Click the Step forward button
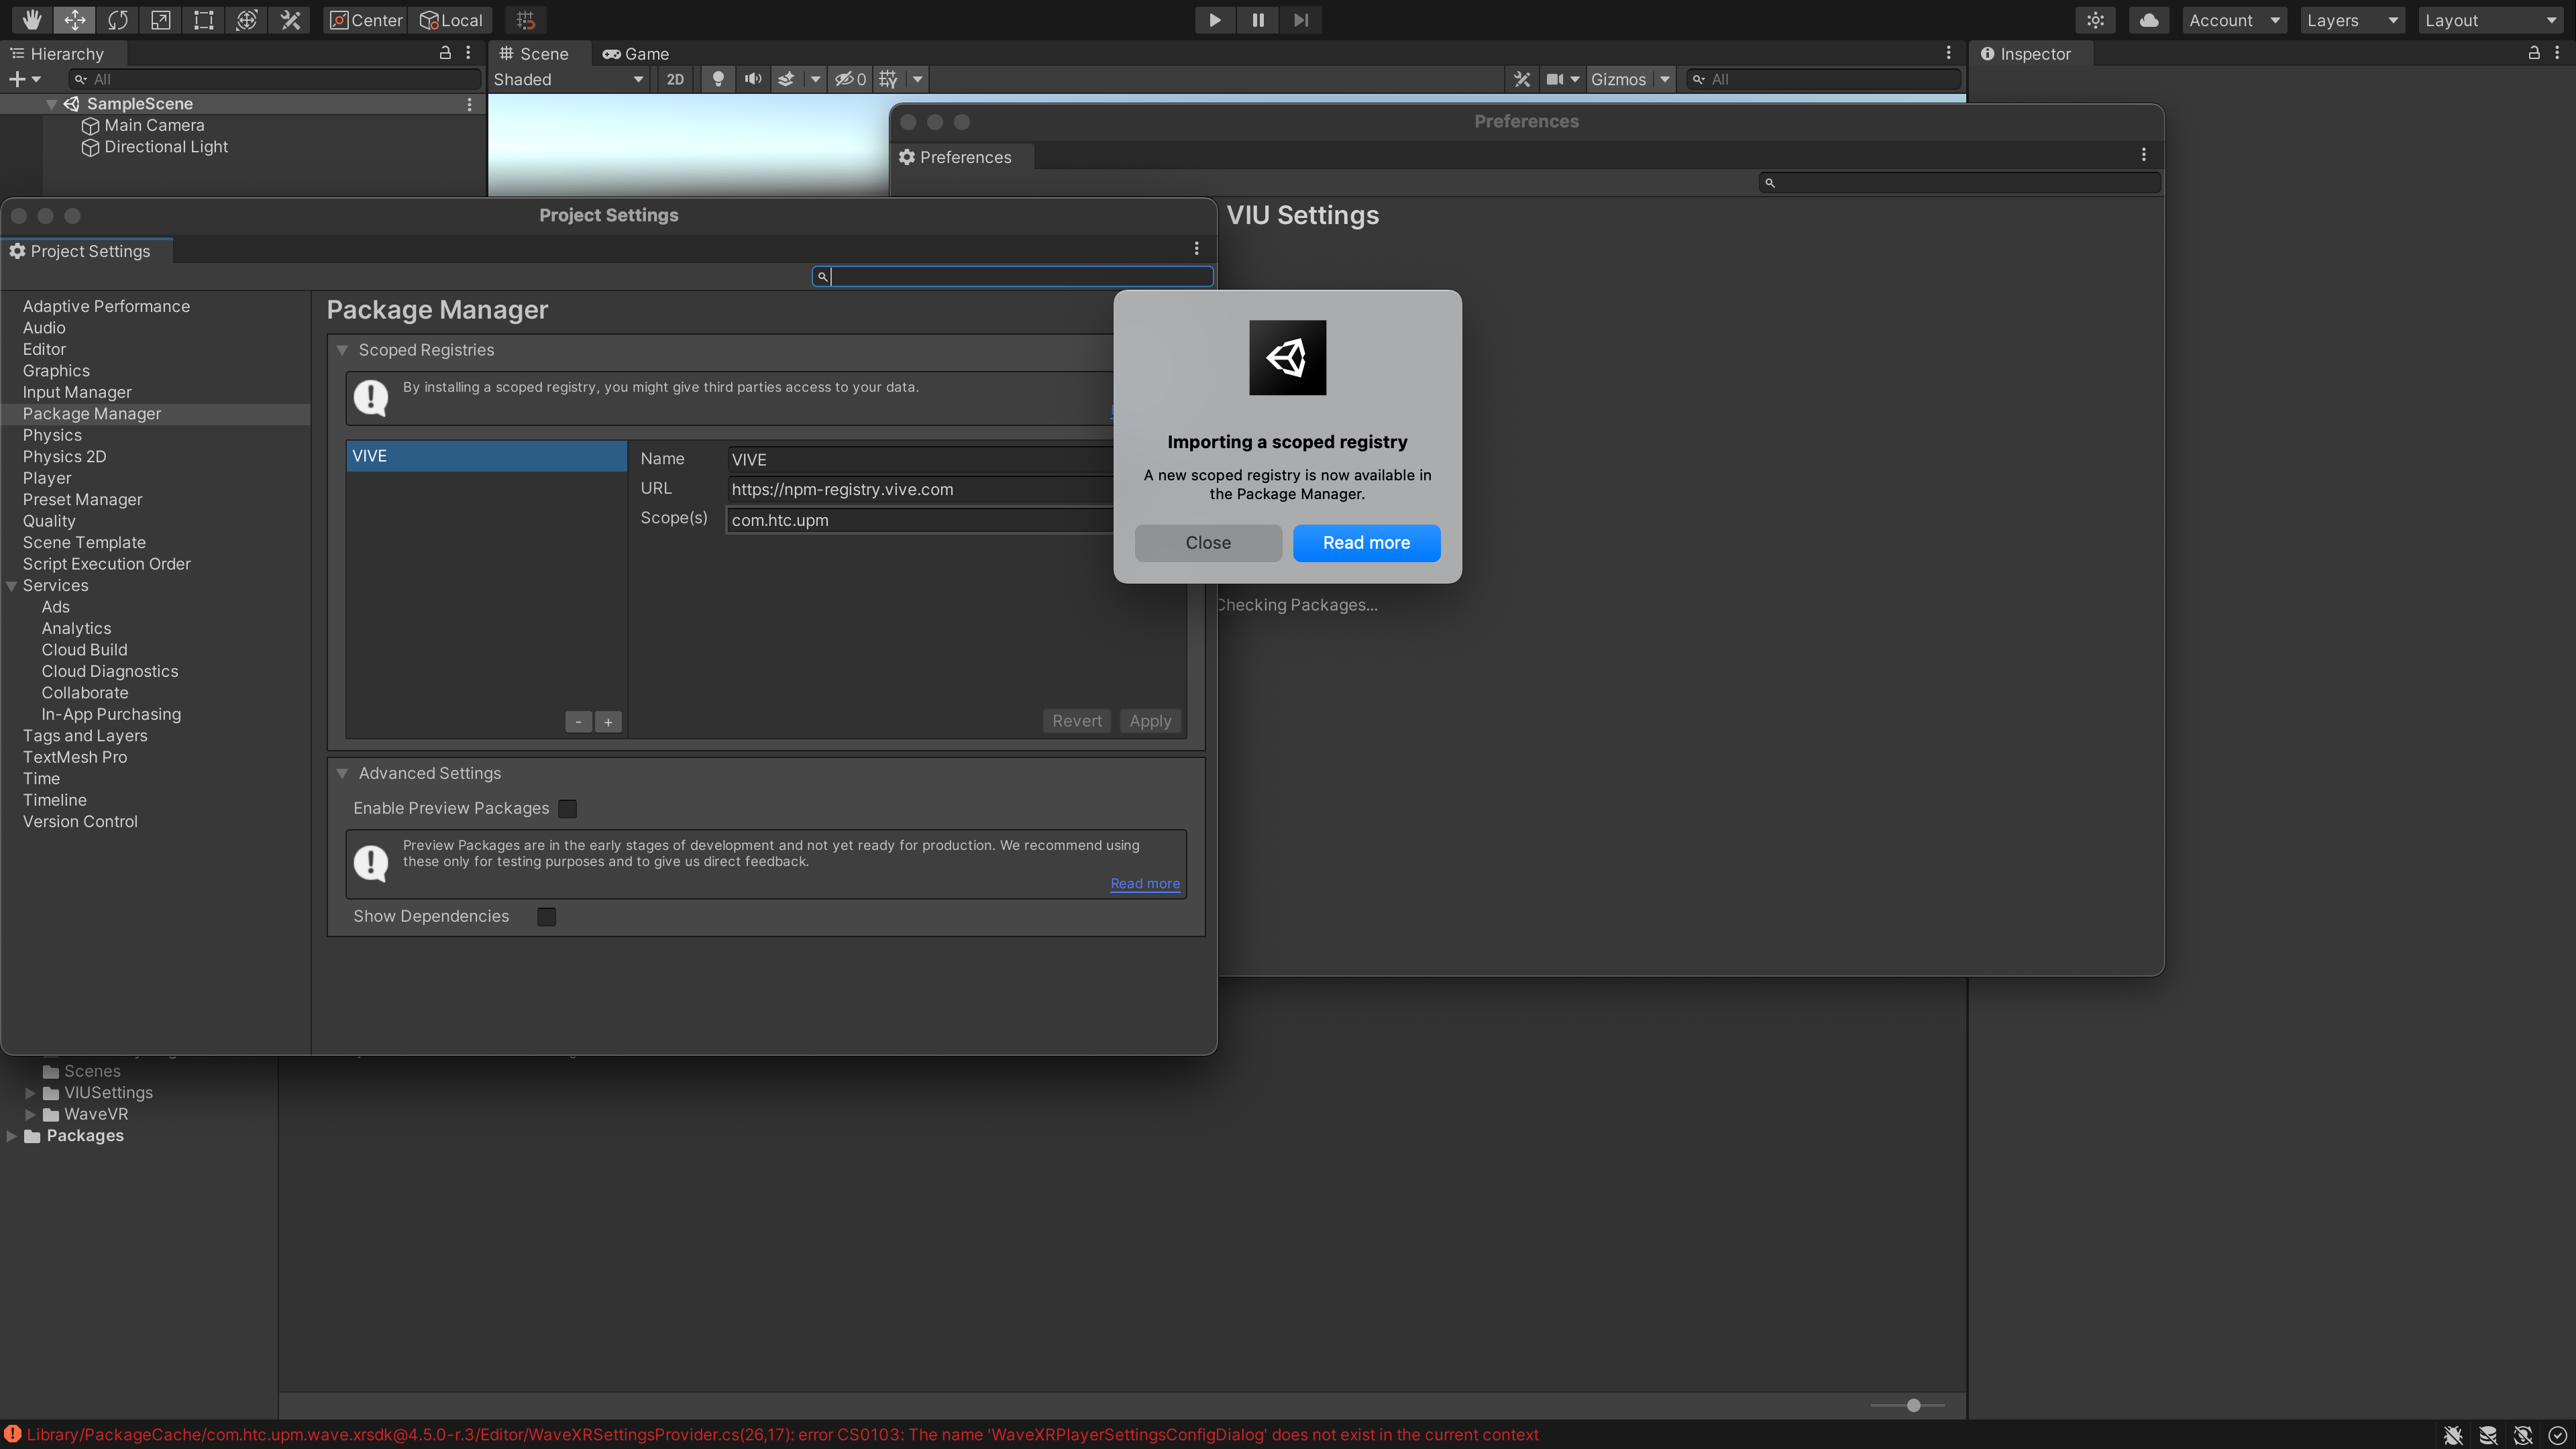The height and width of the screenshot is (1449, 2576). [x=1300, y=20]
